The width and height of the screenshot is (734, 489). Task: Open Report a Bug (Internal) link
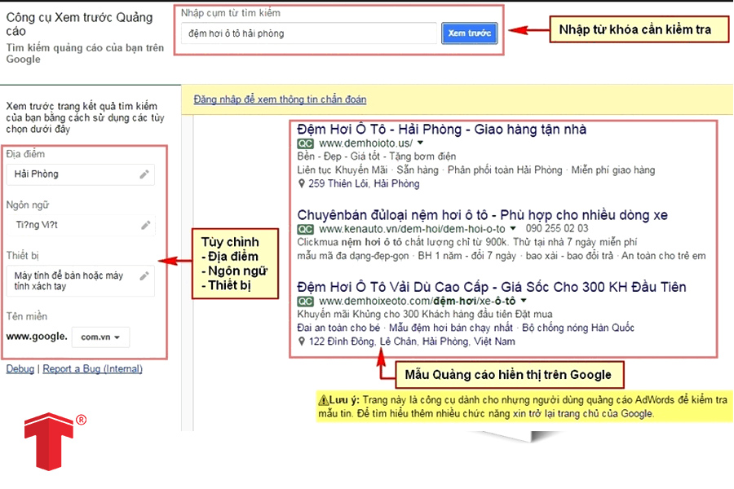pos(93,368)
